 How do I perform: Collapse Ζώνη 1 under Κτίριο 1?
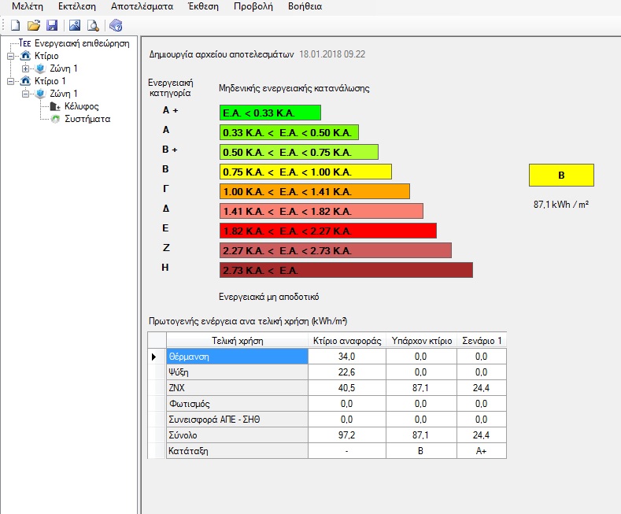[25, 94]
